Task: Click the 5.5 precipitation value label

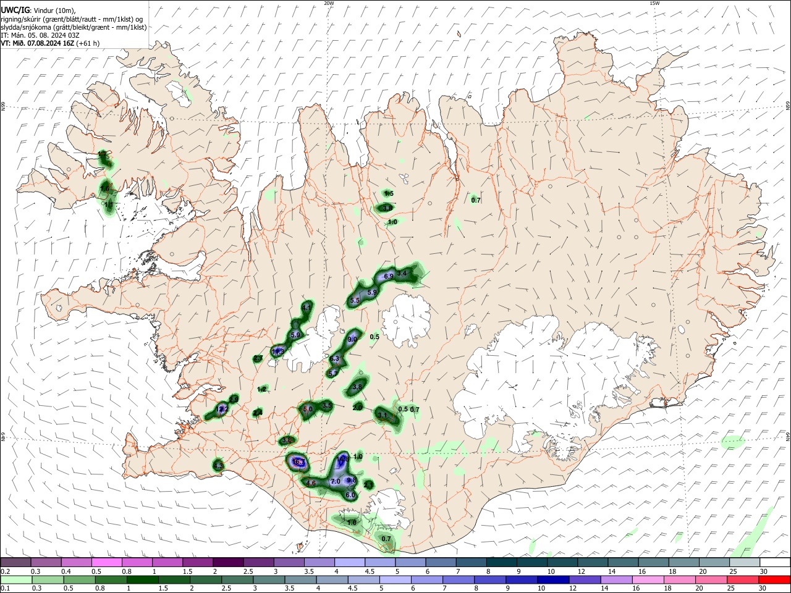Action: coord(355,300)
